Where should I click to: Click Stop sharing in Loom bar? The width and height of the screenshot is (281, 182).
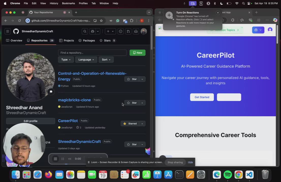175,162
